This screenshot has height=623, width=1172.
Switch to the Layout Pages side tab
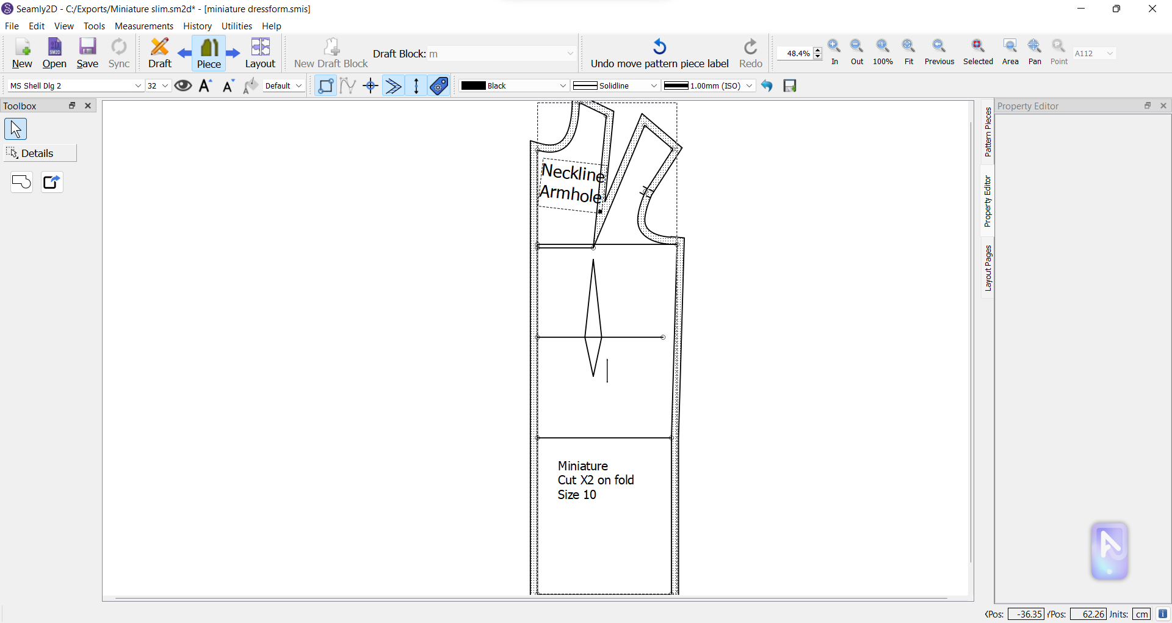(988, 268)
